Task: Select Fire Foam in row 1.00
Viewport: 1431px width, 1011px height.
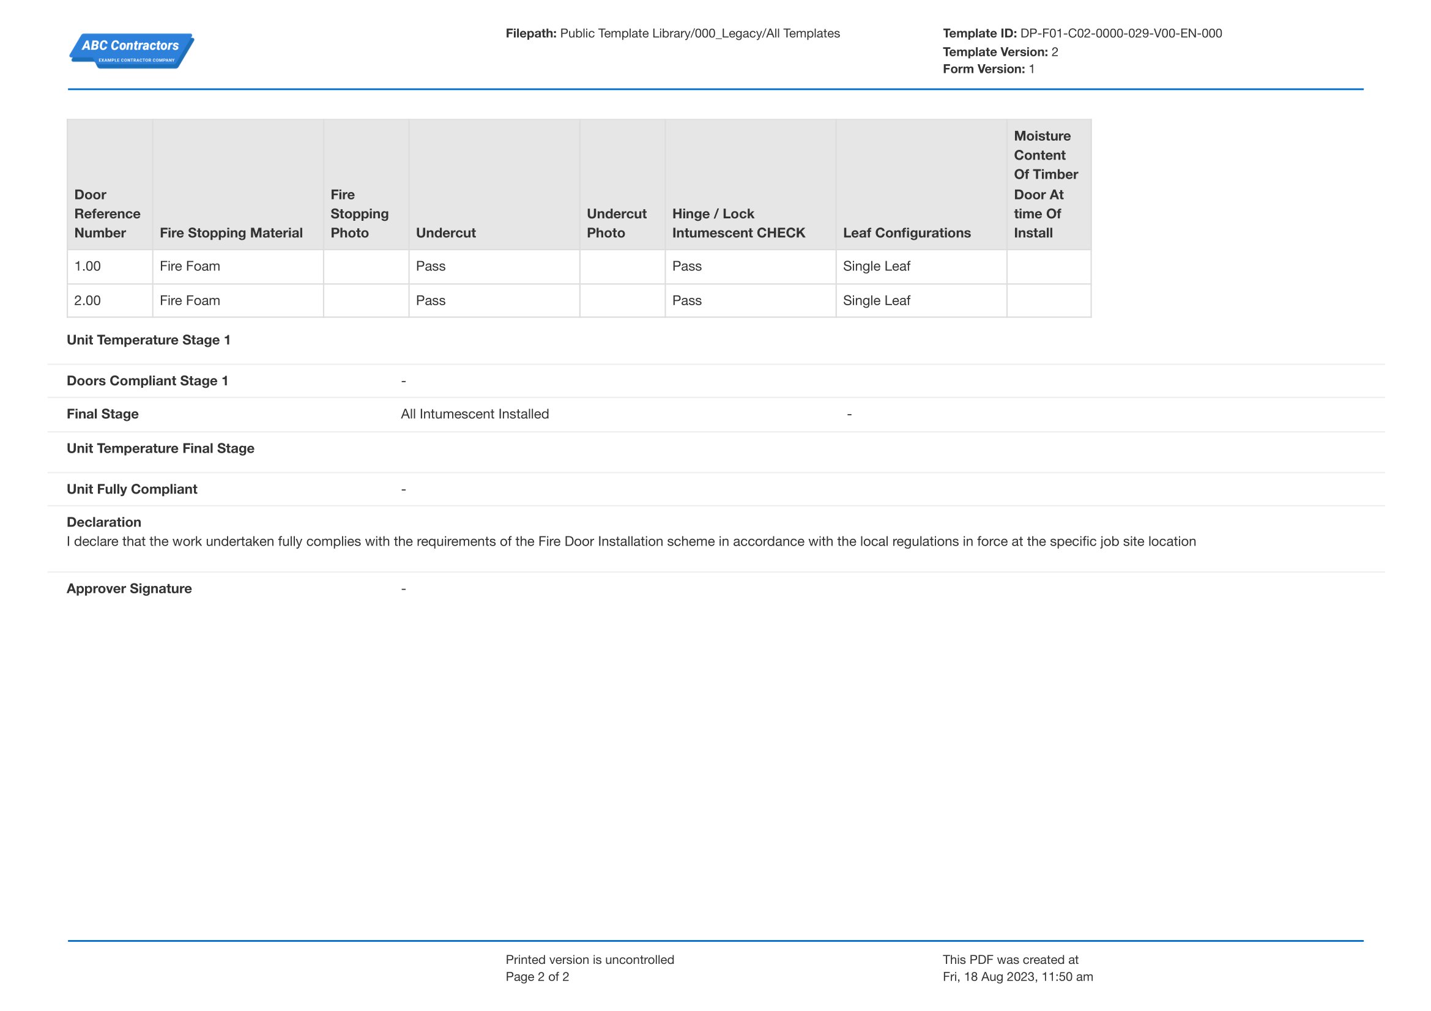Action: [x=189, y=266]
